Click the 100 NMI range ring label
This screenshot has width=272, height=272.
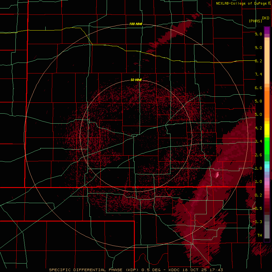click(x=136, y=24)
